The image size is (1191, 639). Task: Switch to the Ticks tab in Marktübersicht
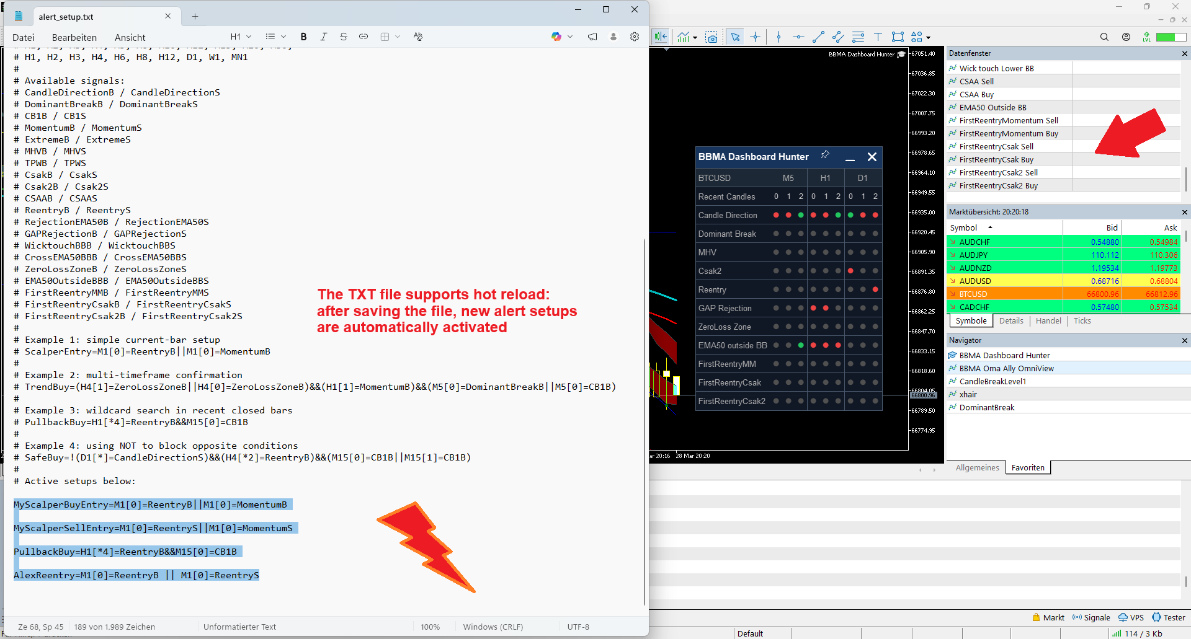click(1082, 321)
